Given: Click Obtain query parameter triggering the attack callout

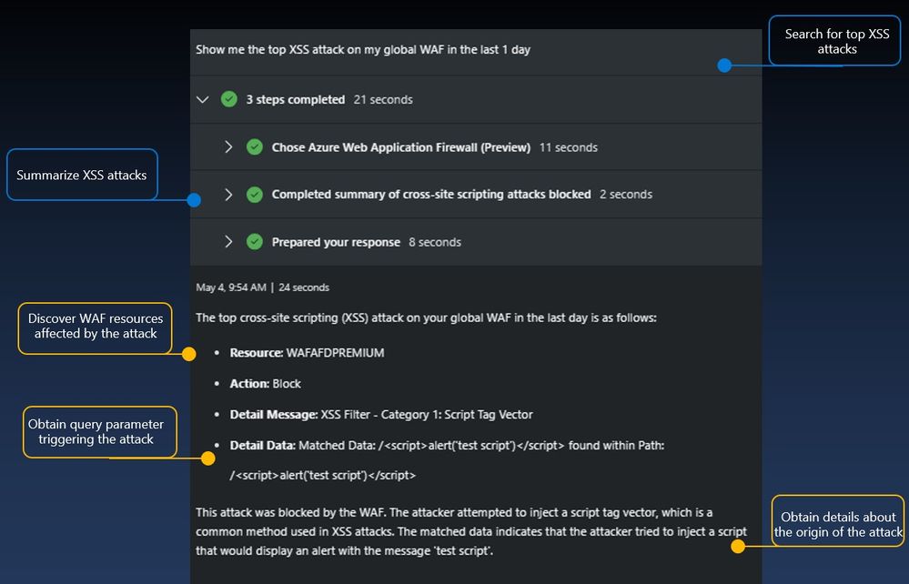Looking at the screenshot, I should [96, 431].
